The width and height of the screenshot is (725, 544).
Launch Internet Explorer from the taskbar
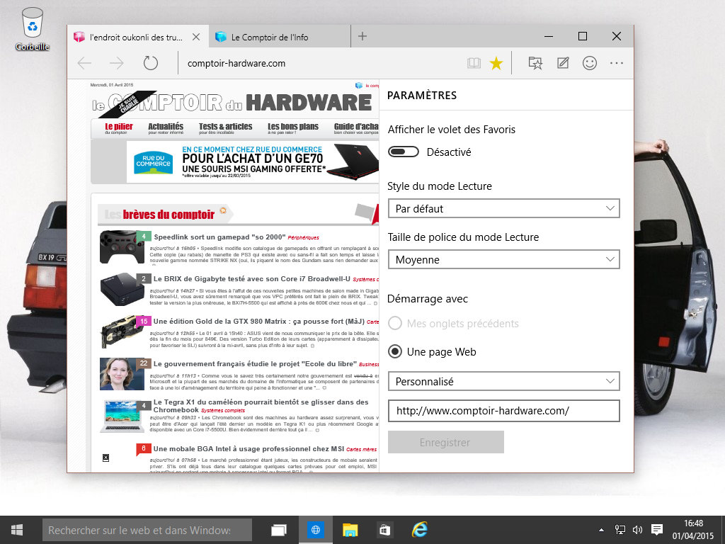tap(421, 529)
